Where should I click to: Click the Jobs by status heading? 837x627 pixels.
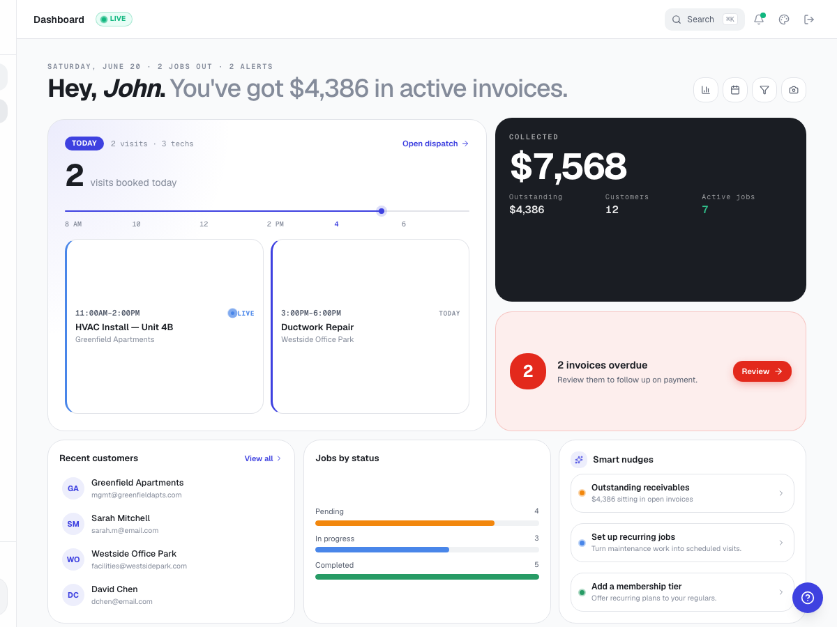point(347,458)
